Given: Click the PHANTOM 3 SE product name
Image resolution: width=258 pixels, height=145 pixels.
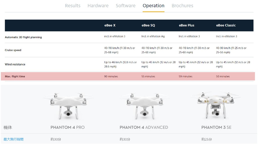Looking at the screenshot, I should tap(216, 127).
